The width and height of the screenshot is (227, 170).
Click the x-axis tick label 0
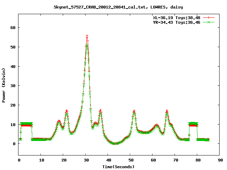click(19, 160)
